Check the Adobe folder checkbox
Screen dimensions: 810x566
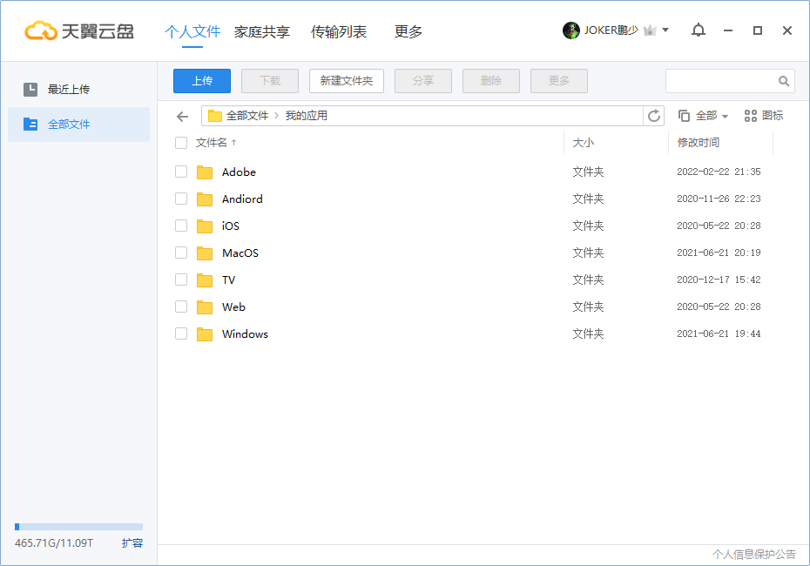pyautogui.click(x=181, y=172)
